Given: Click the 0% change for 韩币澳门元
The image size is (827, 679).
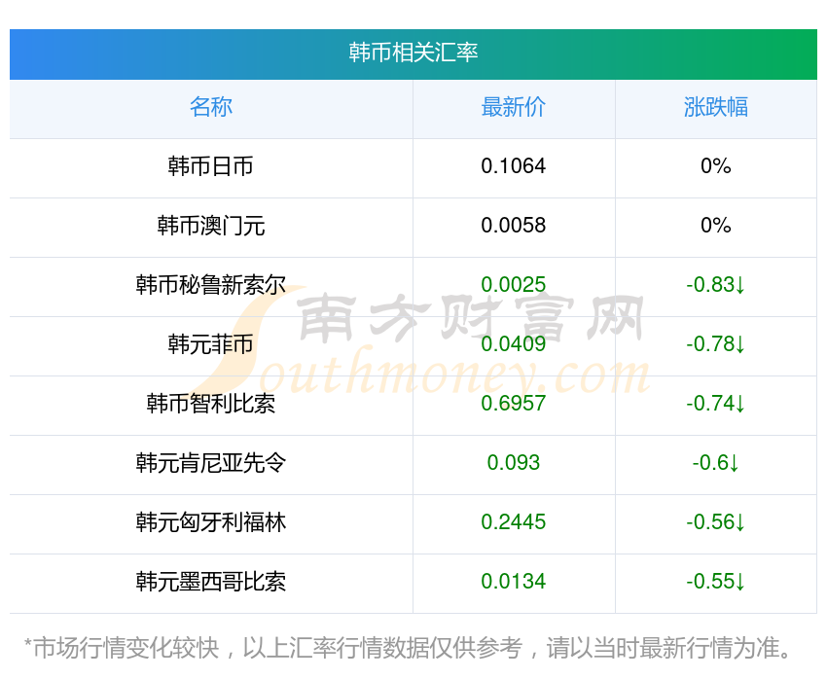Looking at the screenshot, I should [716, 226].
